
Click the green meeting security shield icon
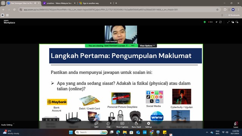[x=205, y=22]
